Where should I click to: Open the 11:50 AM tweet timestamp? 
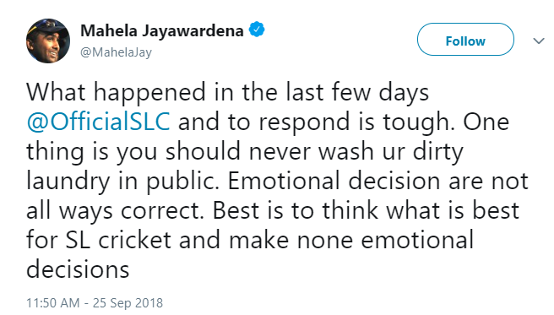[53, 302]
